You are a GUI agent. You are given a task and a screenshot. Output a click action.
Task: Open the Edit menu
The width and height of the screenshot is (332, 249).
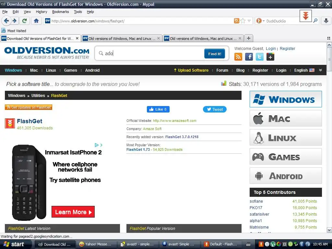pos(16,12)
